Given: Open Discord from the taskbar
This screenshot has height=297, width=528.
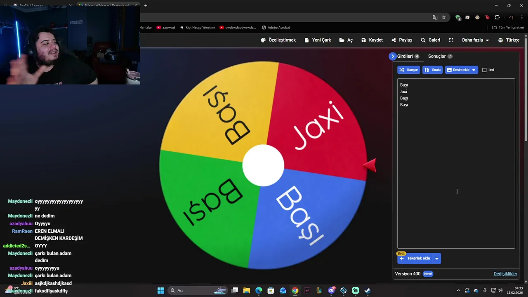Looking at the screenshot, I should point(331,290).
